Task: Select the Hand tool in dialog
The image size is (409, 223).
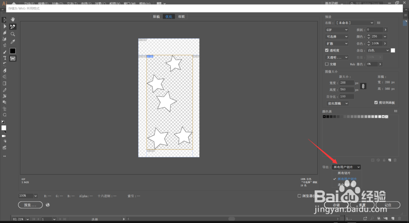Action: [x=13, y=19]
